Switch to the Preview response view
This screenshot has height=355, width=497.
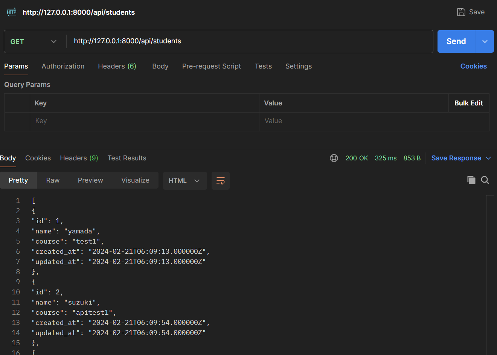click(x=90, y=180)
